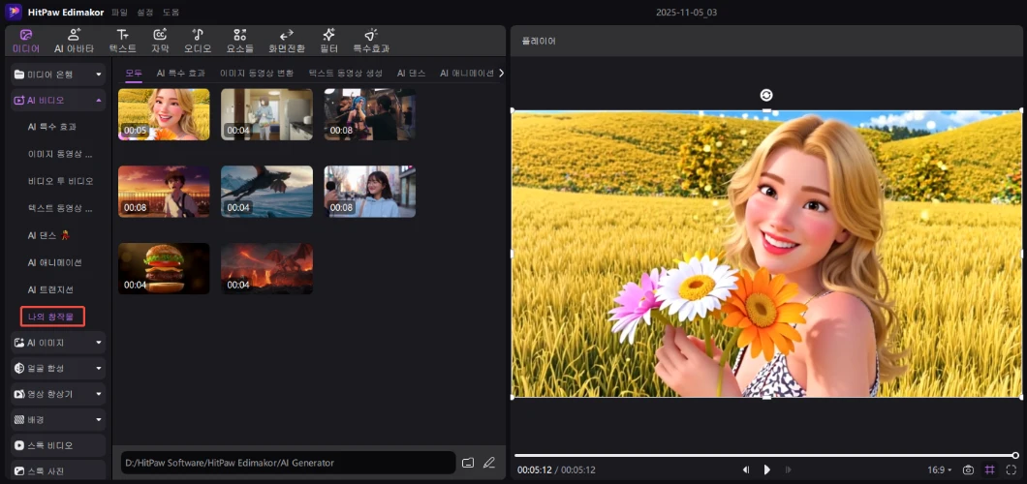Open the 필터 filters panel
This screenshot has height=484, width=1027.
tap(328, 40)
